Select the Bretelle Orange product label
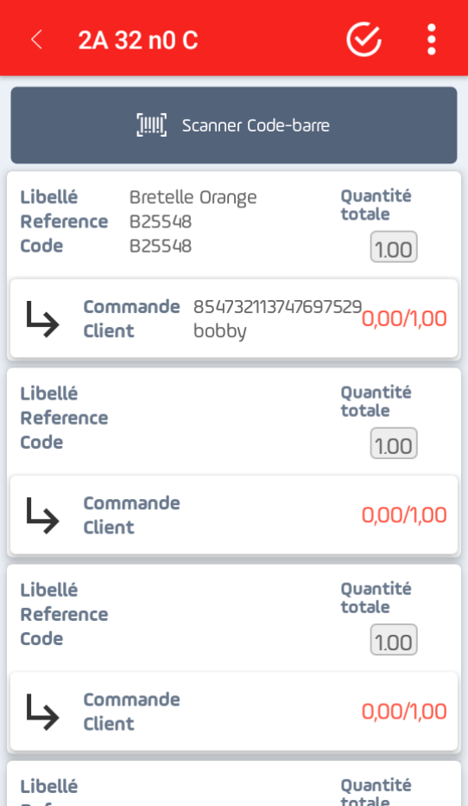468x806 pixels. pos(193,197)
